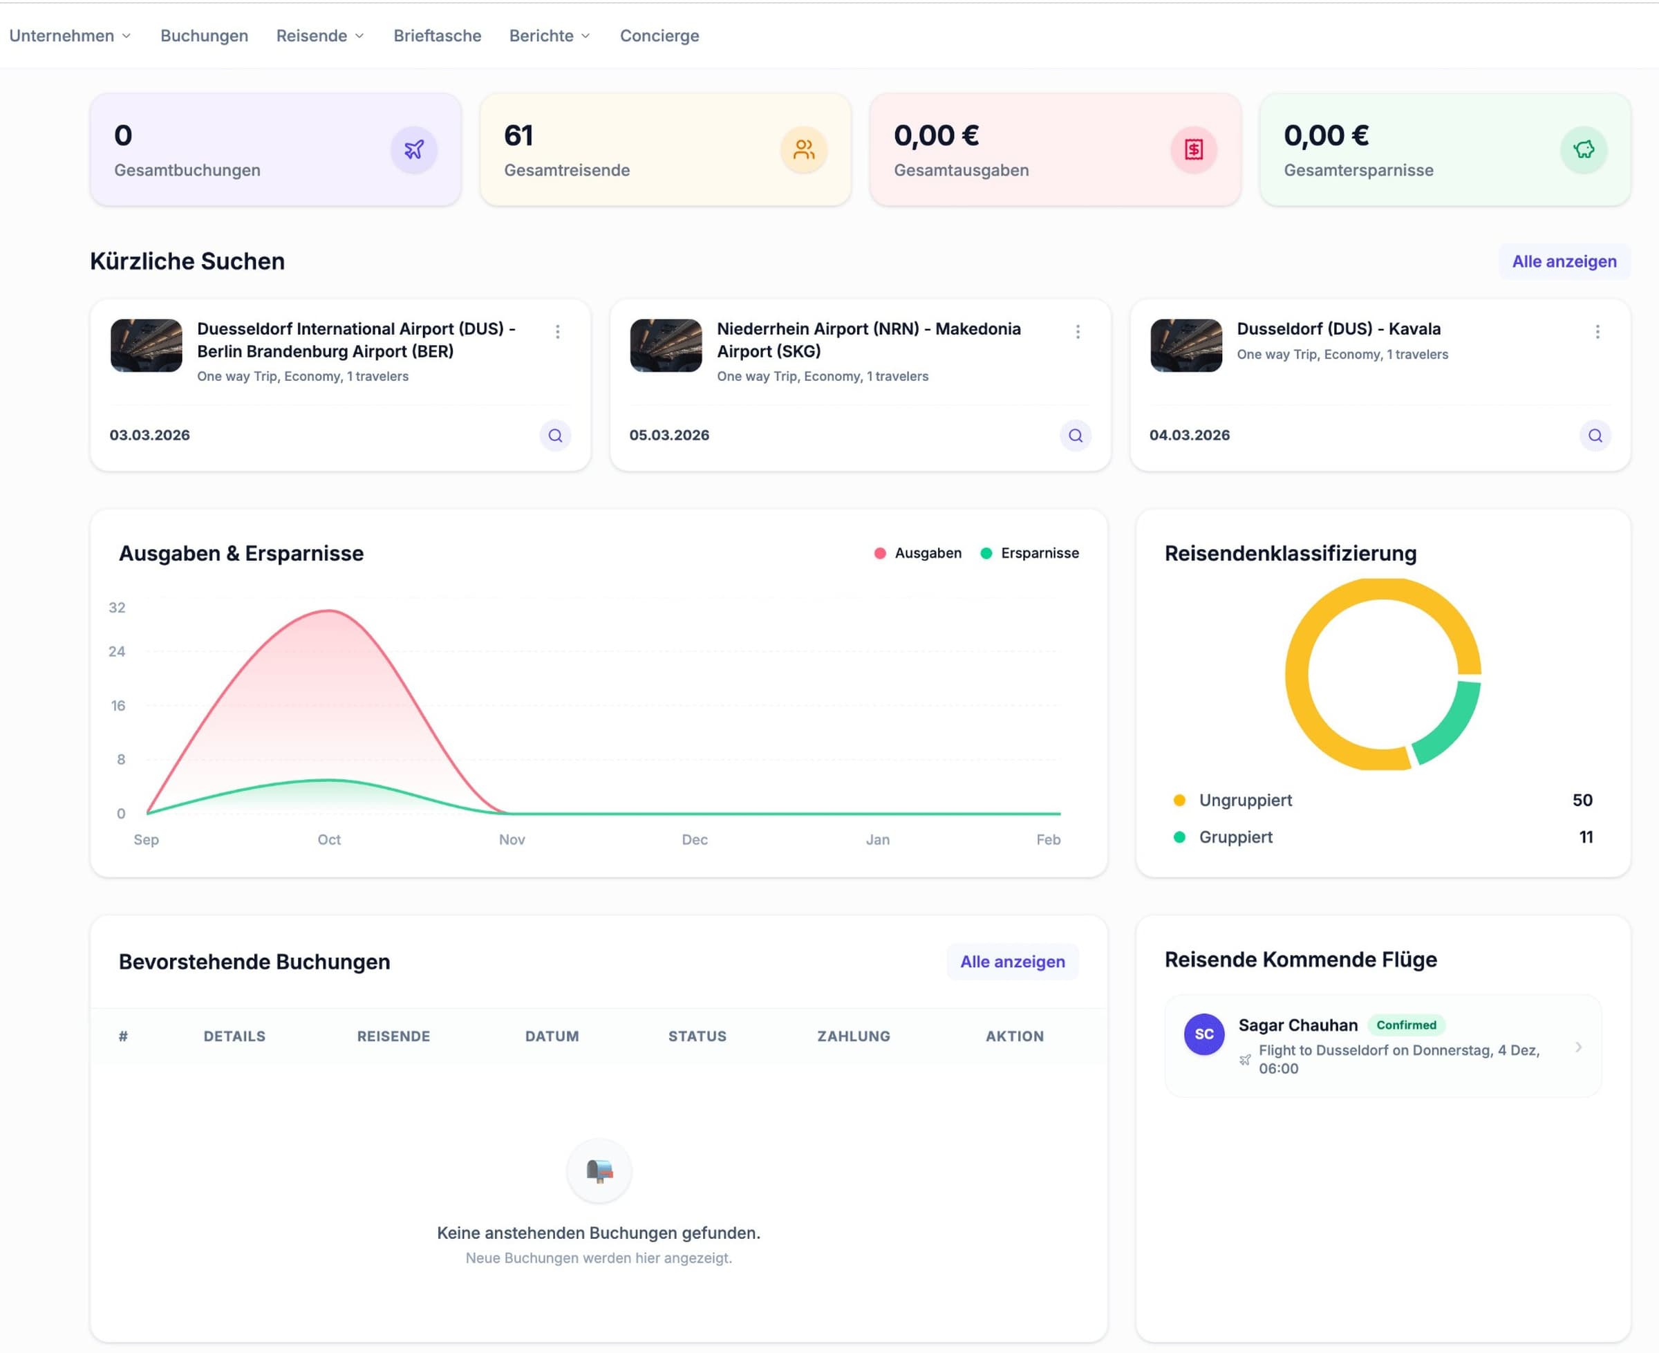This screenshot has height=1353, width=1659.
Task: Toggle the Ausgaben series in the chart legend
Action: pyautogui.click(x=918, y=552)
